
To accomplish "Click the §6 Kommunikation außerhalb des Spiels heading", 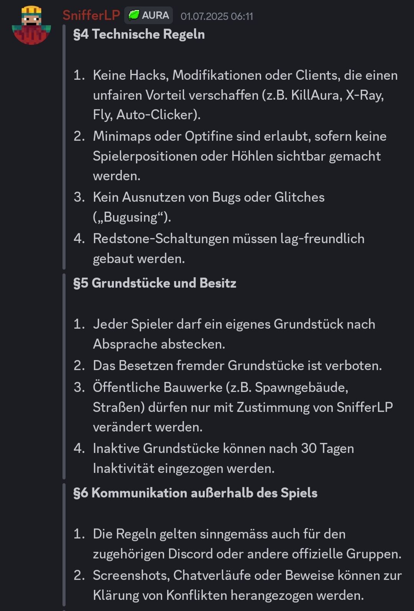I will point(195,493).
